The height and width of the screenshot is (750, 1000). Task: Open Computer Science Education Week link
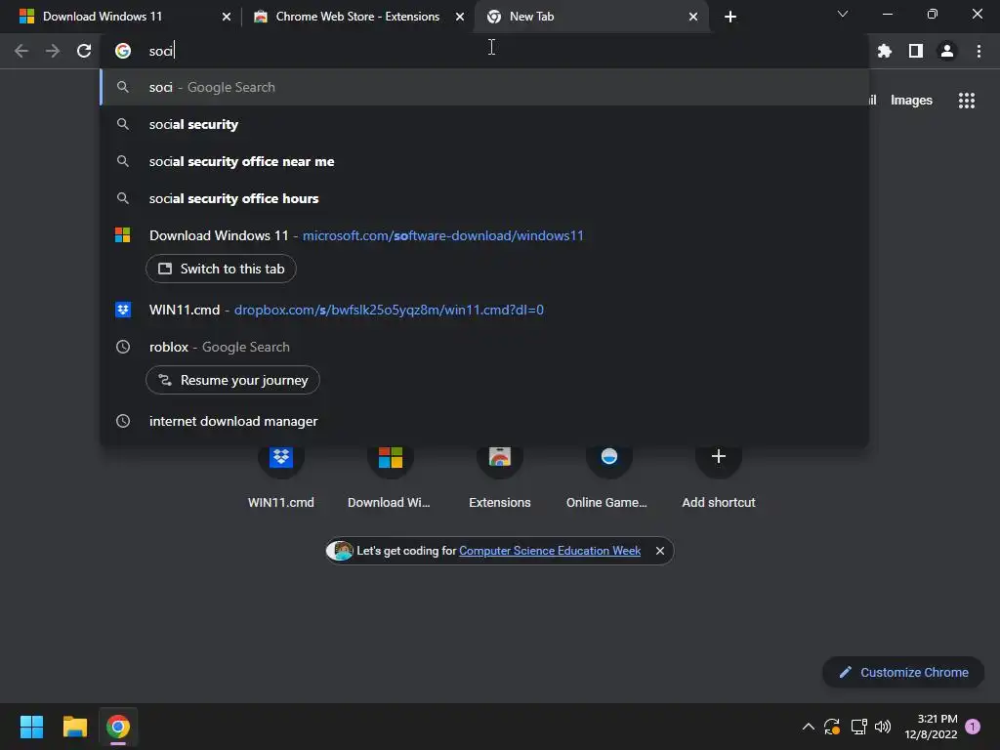pyautogui.click(x=550, y=551)
